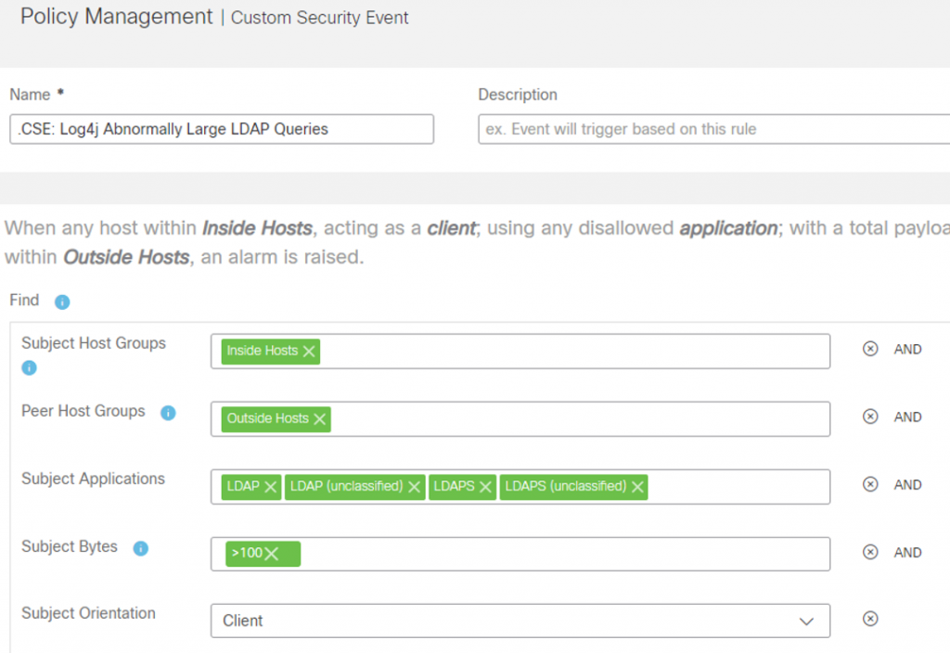Remove the Inside Hosts tag
Screen dimensions: 950x653
309,352
